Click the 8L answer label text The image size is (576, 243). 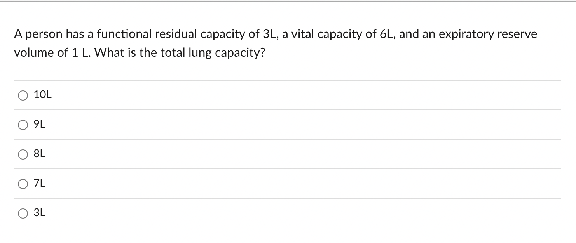40,154
